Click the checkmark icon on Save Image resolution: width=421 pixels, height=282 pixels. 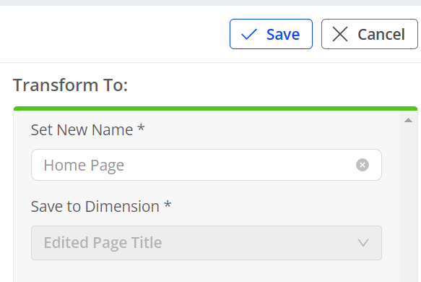249,35
